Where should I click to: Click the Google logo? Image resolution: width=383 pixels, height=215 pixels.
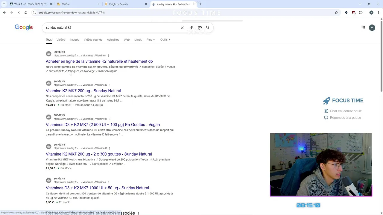click(24, 27)
